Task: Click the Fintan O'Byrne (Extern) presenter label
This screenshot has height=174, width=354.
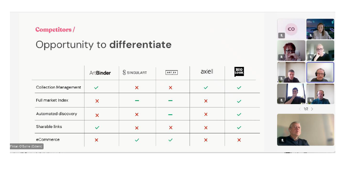Action: pyautogui.click(x=27, y=146)
